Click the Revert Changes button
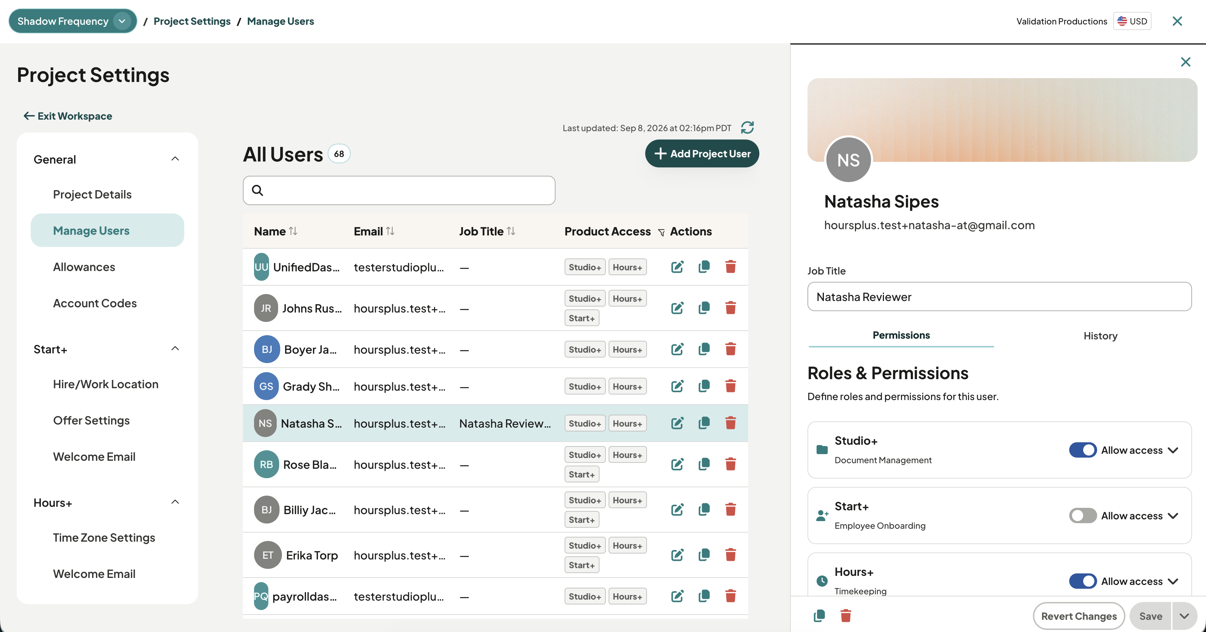The height and width of the screenshot is (632, 1206). 1079,616
